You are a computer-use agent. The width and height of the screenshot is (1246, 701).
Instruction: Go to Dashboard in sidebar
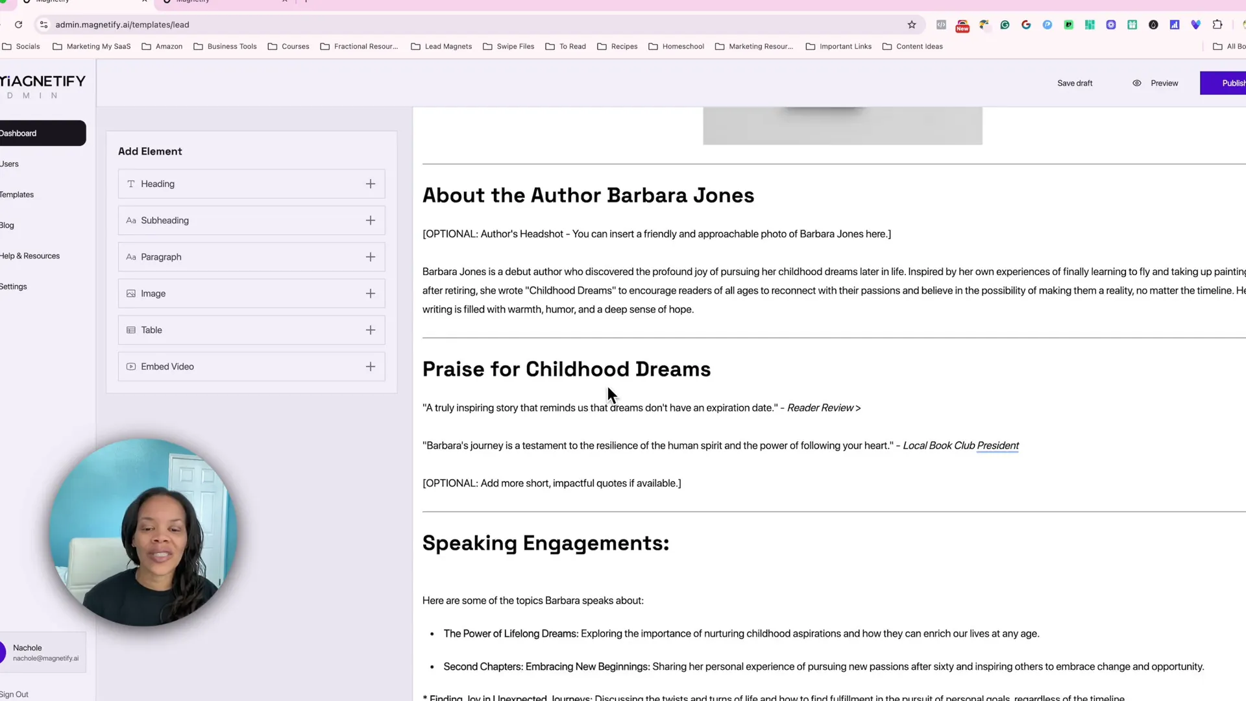point(42,133)
